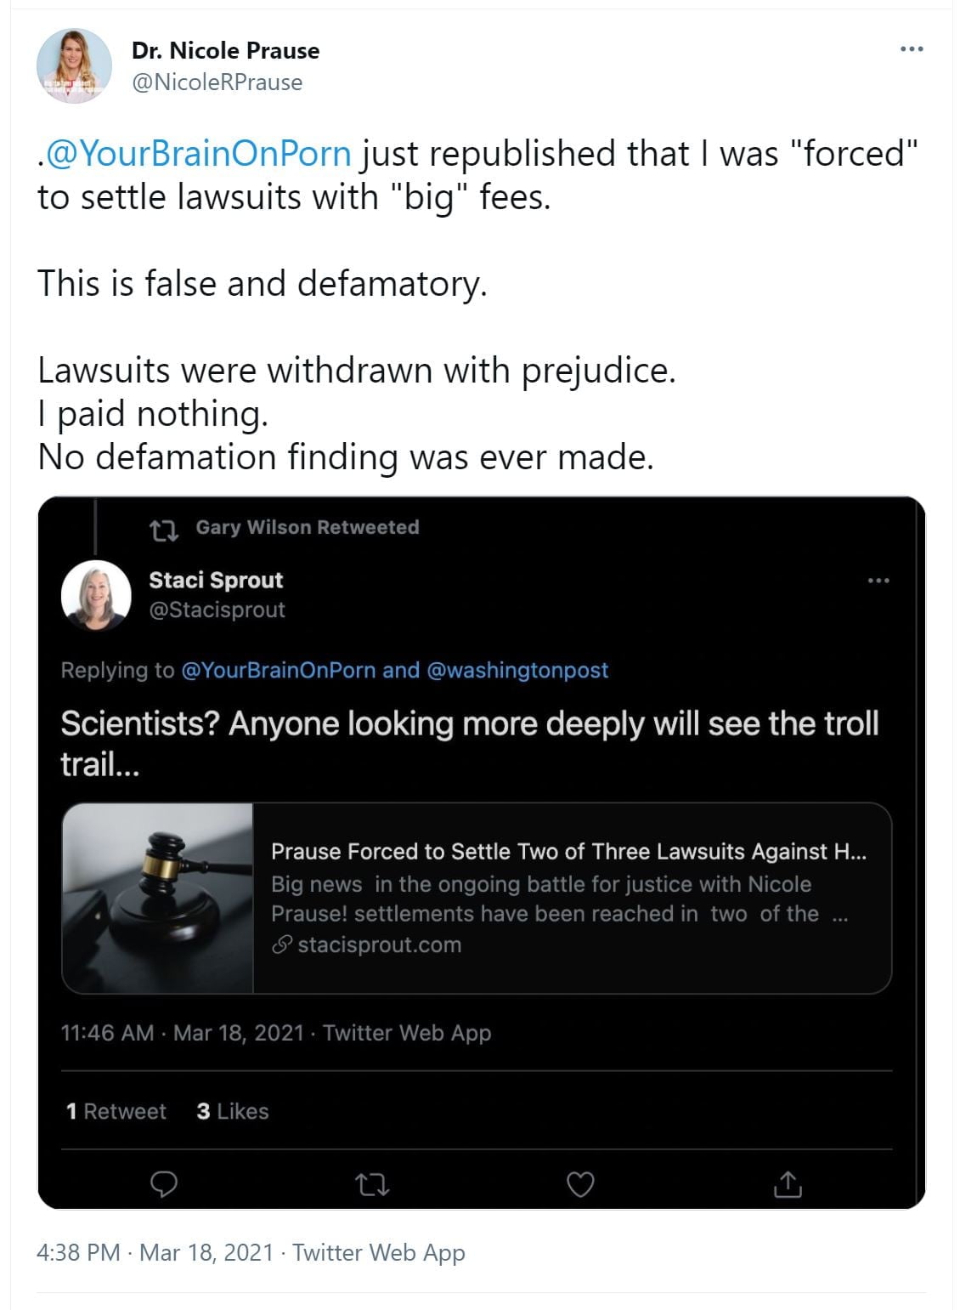Click the Dr. Nicole Prause display name
The height and width of the screenshot is (1310, 960).
(225, 51)
